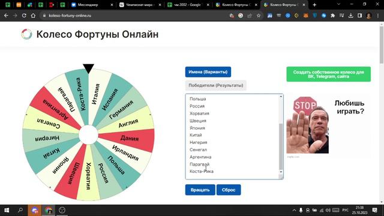This screenshot has height=216, width=384.
Task: Click Япония in the names list
Action: pos(197,128)
